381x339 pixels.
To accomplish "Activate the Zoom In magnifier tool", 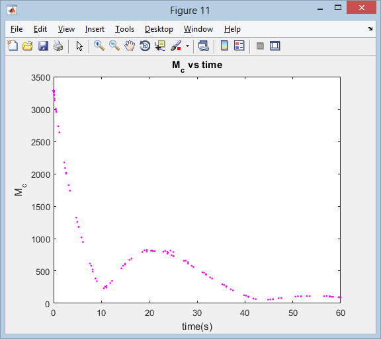I will pos(99,46).
